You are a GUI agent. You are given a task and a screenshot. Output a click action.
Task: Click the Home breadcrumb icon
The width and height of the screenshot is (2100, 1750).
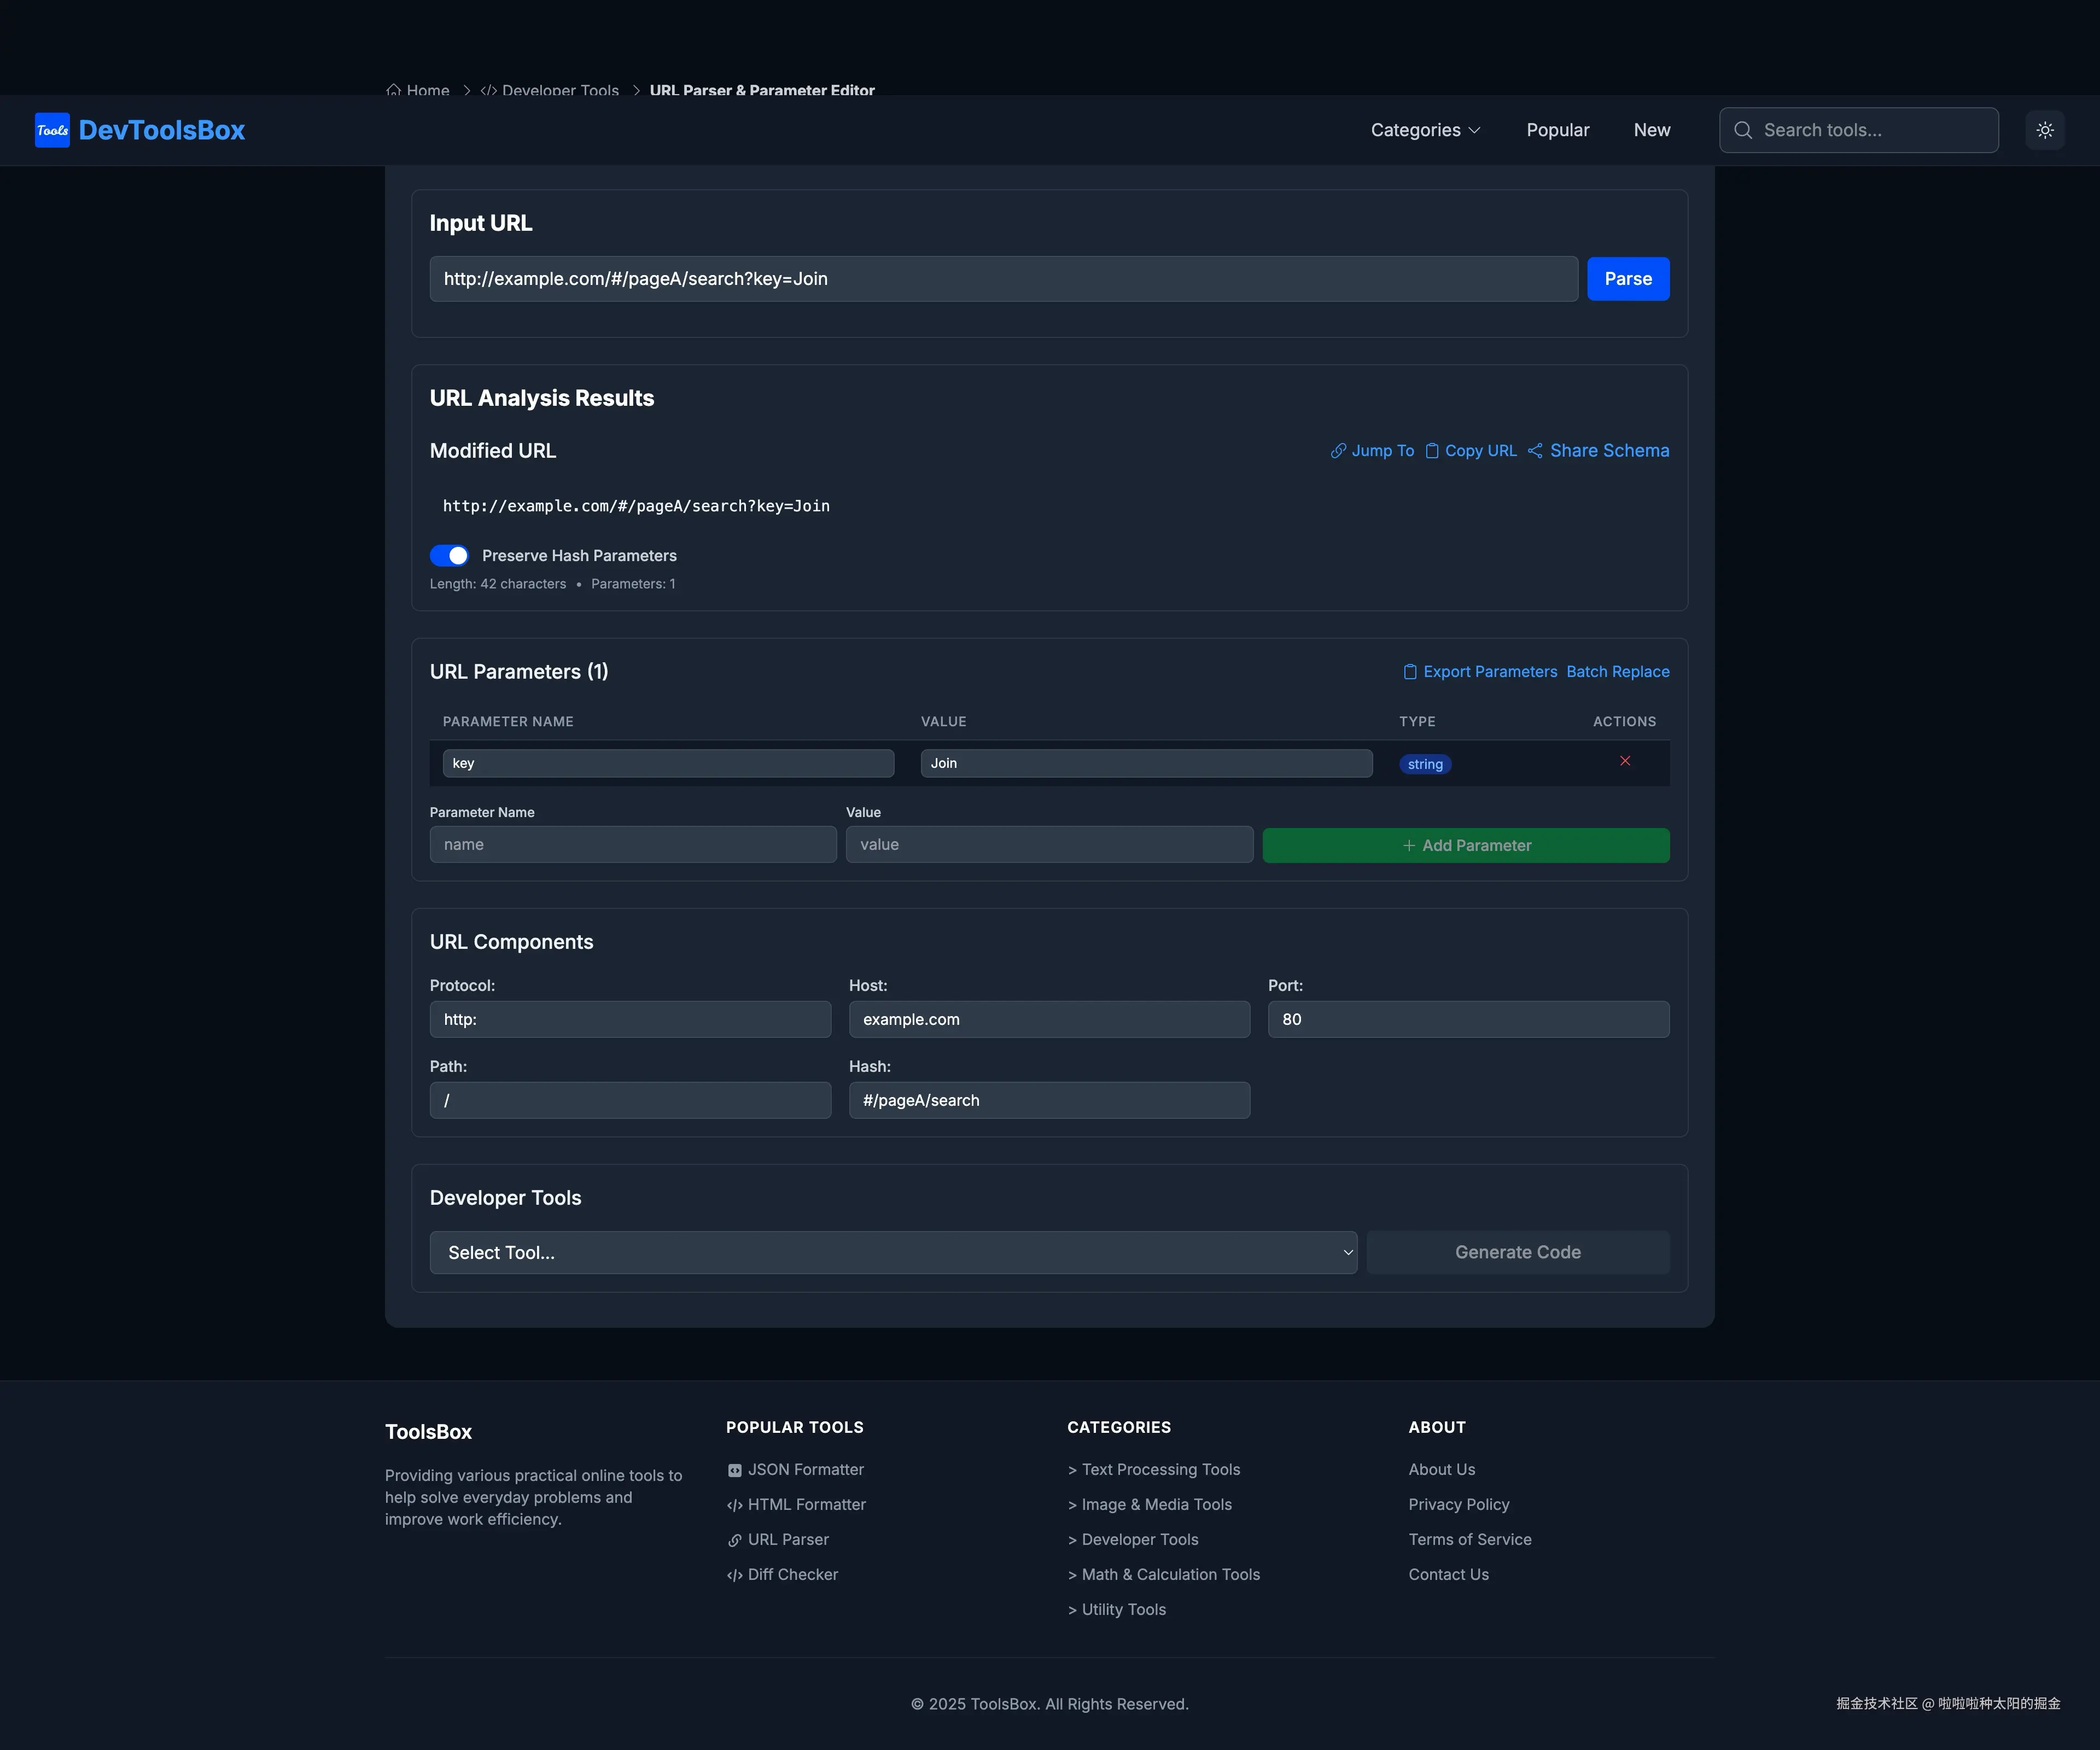click(x=394, y=90)
